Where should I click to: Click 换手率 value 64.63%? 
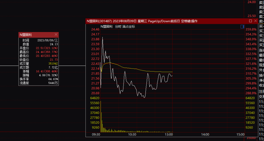tap(53, 79)
